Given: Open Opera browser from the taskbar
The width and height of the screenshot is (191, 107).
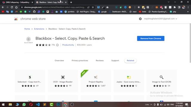Looking at the screenshot, I should pos(31,104).
